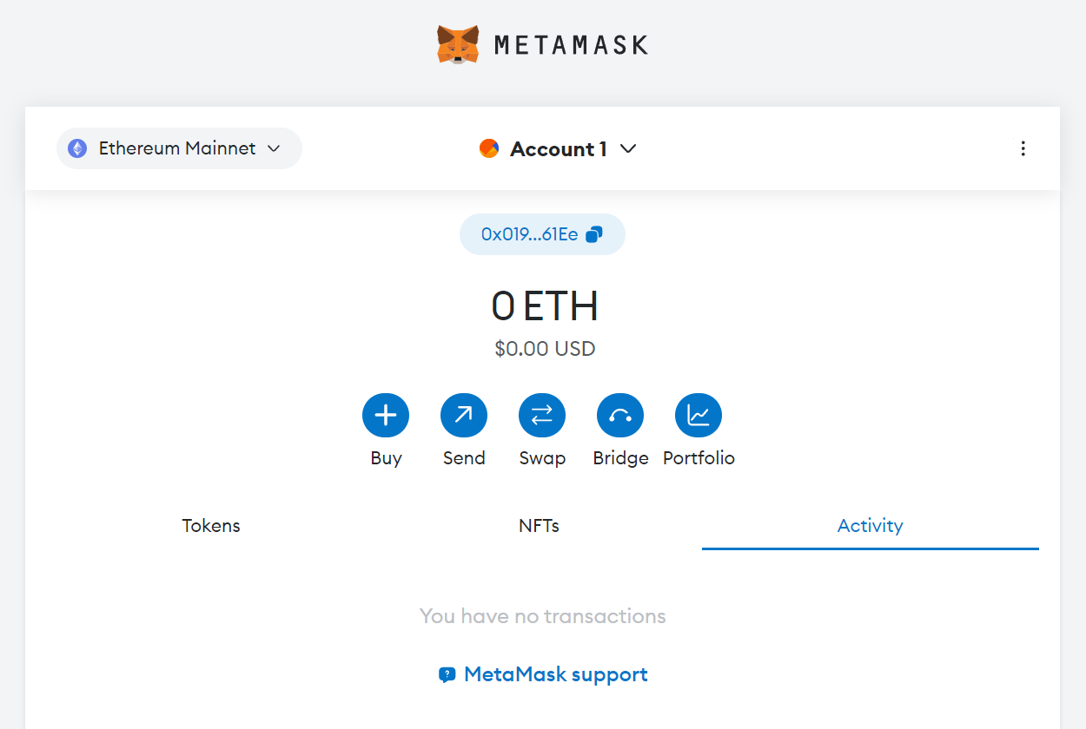
Task: Copy the 0x019...61Ee address
Action: click(x=530, y=234)
